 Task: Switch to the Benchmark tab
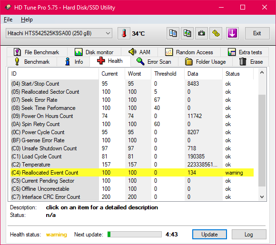(32, 61)
